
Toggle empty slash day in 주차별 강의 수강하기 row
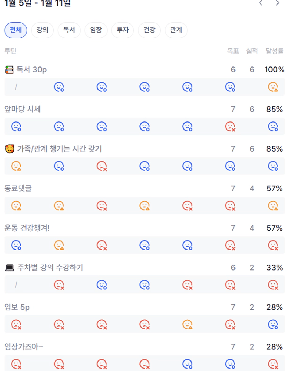pos(16,285)
